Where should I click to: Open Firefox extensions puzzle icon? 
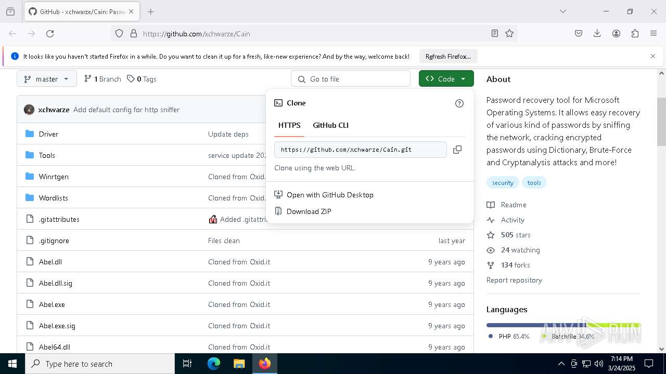pyautogui.click(x=635, y=33)
